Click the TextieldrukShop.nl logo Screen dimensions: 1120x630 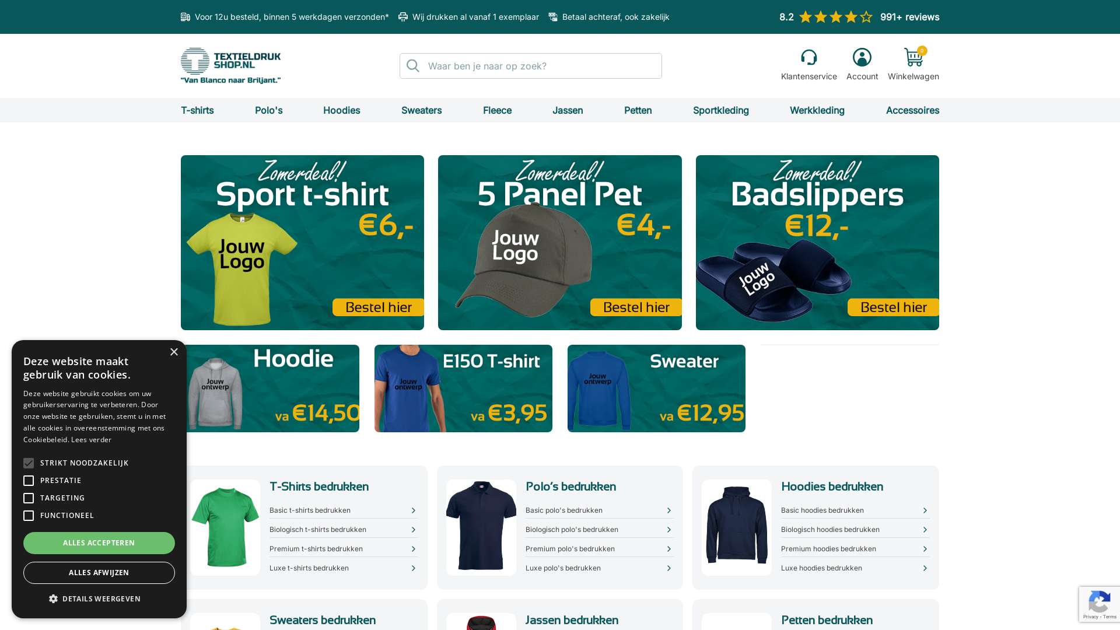[230, 65]
